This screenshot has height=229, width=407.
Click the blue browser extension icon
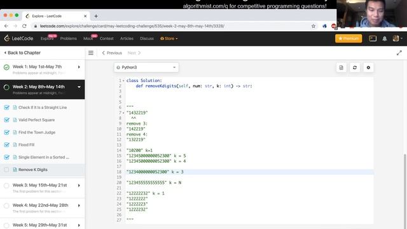[x=324, y=26]
